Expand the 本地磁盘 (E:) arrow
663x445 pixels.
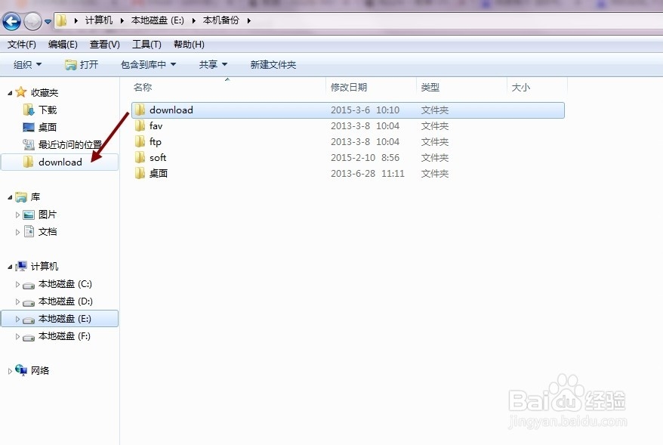17,319
